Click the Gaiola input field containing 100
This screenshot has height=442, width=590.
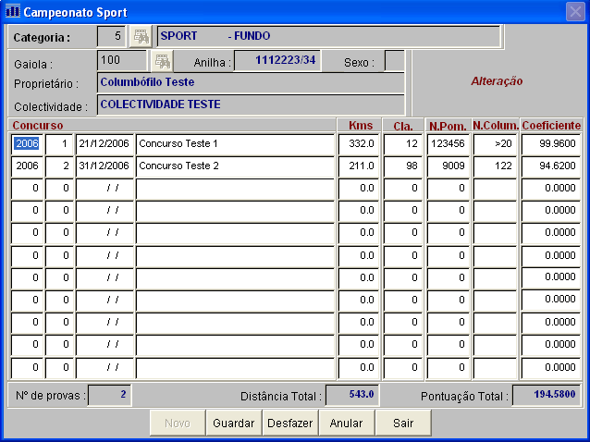coord(122,61)
